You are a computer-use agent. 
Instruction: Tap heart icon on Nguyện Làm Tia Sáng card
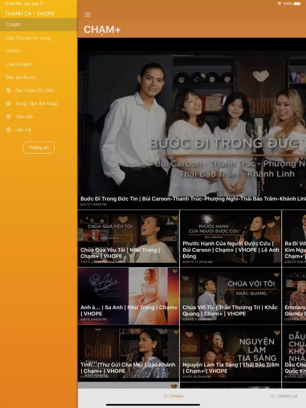[x=277, y=332]
